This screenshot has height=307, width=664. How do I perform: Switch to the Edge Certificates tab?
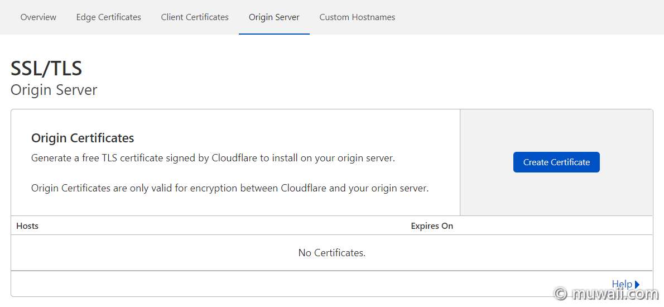108,17
